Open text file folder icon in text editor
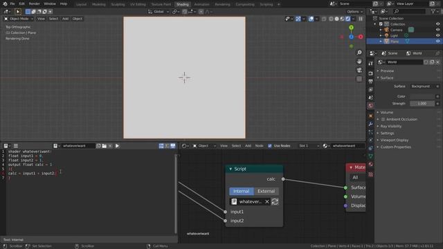 click(x=105, y=146)
